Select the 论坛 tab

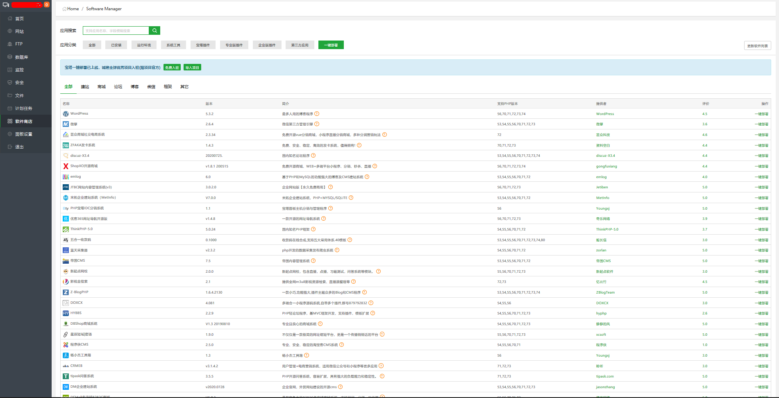pyautogui.click(x=118, y=87)
